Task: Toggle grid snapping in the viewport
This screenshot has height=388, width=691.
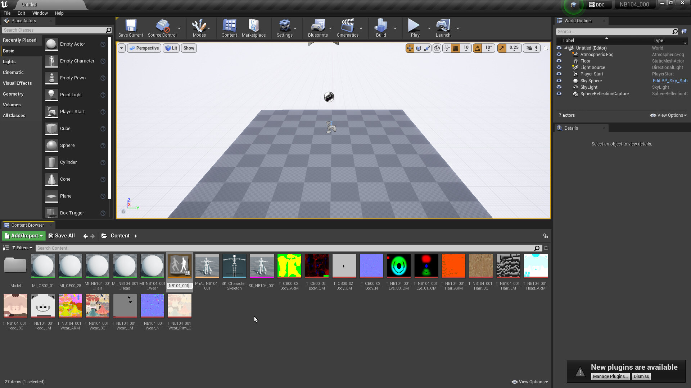Action: [x=456, y=48]
